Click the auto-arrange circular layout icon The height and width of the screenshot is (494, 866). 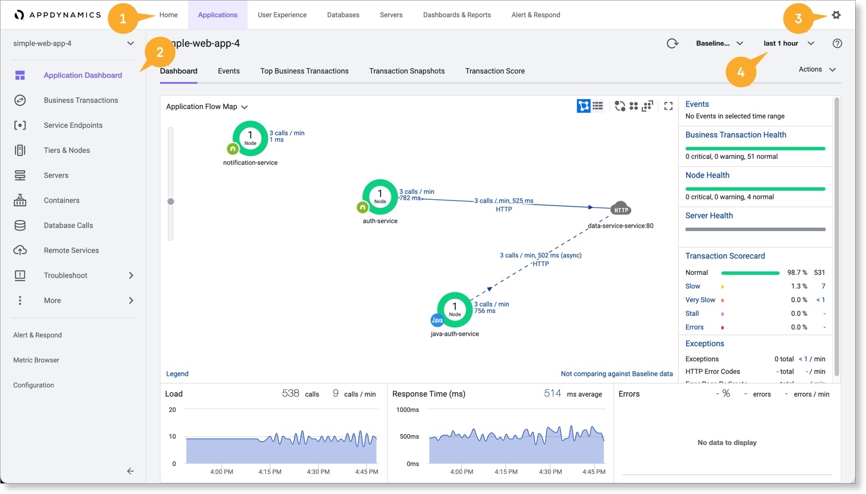click(620, 106)
